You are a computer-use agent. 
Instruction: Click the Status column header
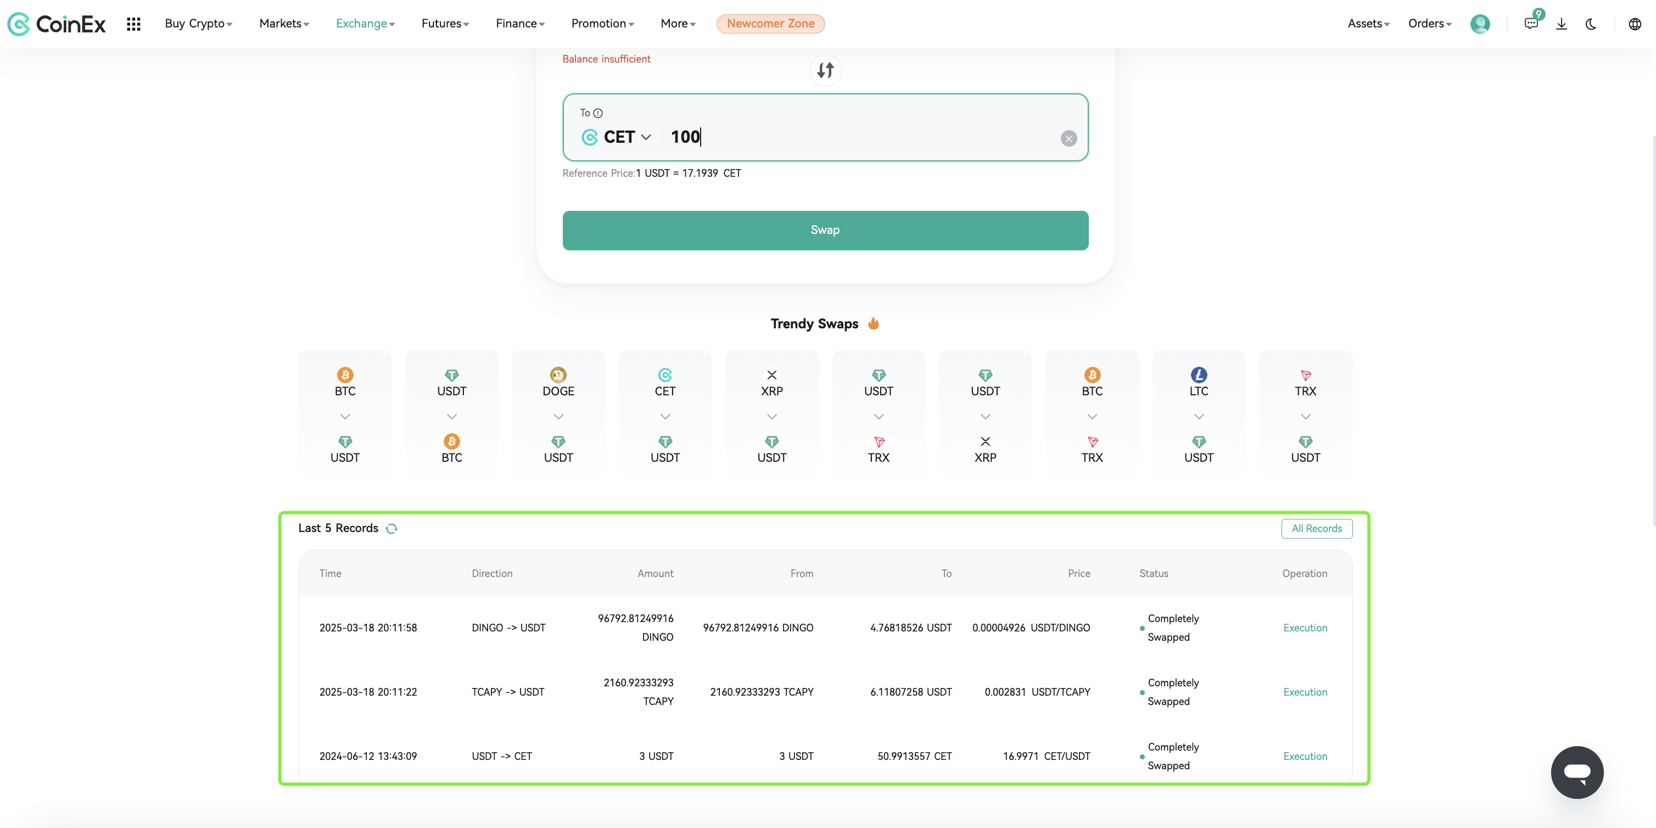coord(1153,573)
